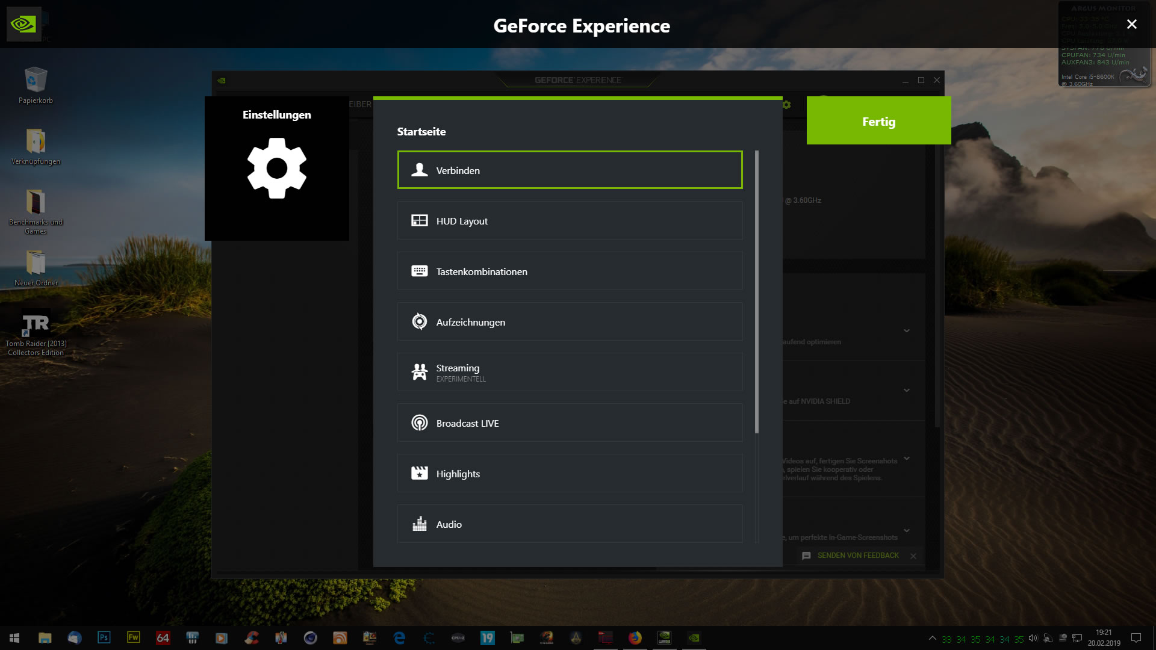Open File Explorer from taskbar

pyautogui.click(x=45, y=638)
